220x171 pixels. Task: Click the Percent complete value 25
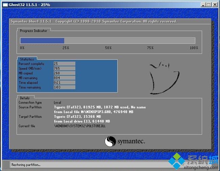click(65, 64)
